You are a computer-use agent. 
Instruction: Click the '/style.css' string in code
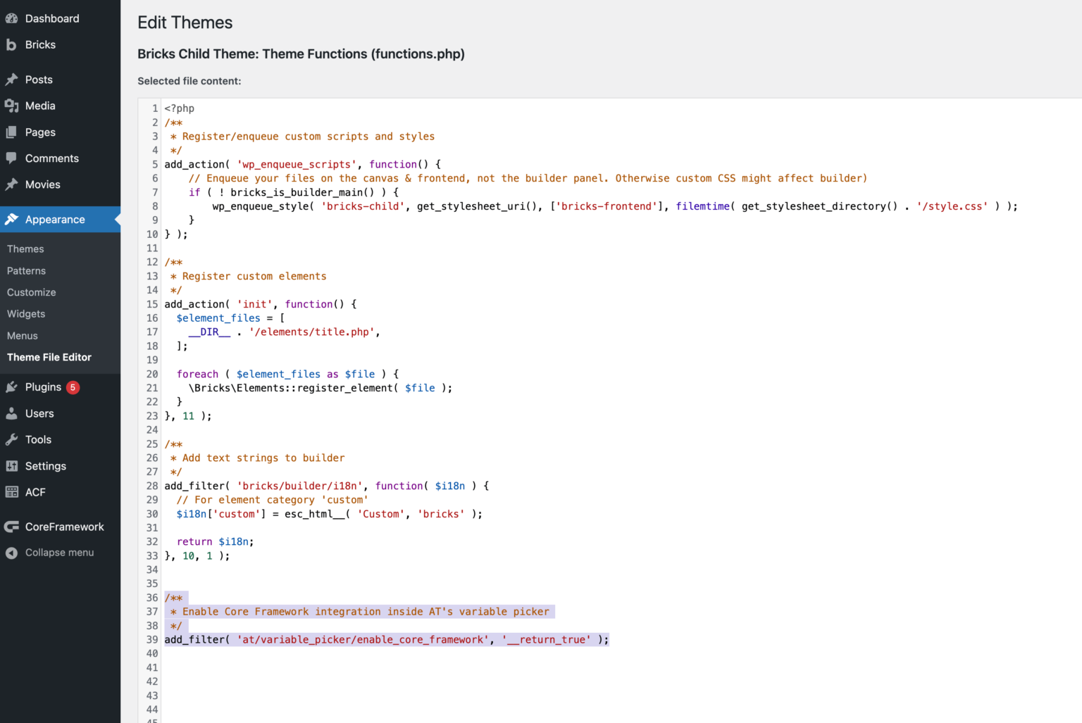tap(952, 206)
